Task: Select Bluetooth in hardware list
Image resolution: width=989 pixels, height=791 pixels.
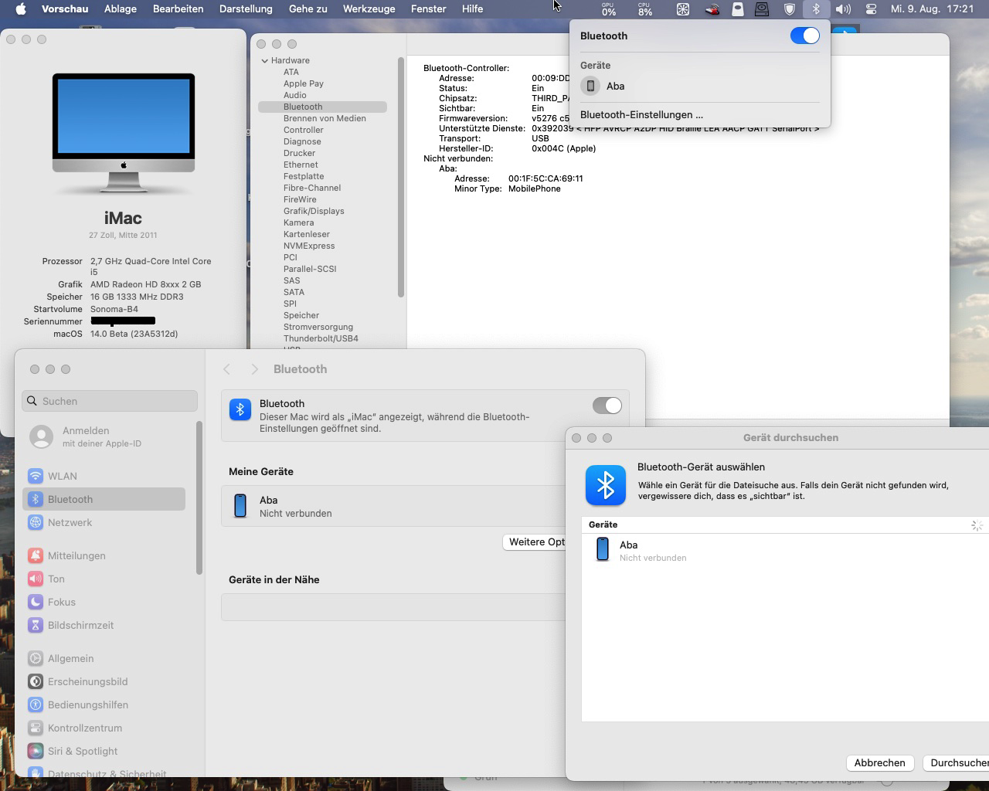Action: [323, 107]
